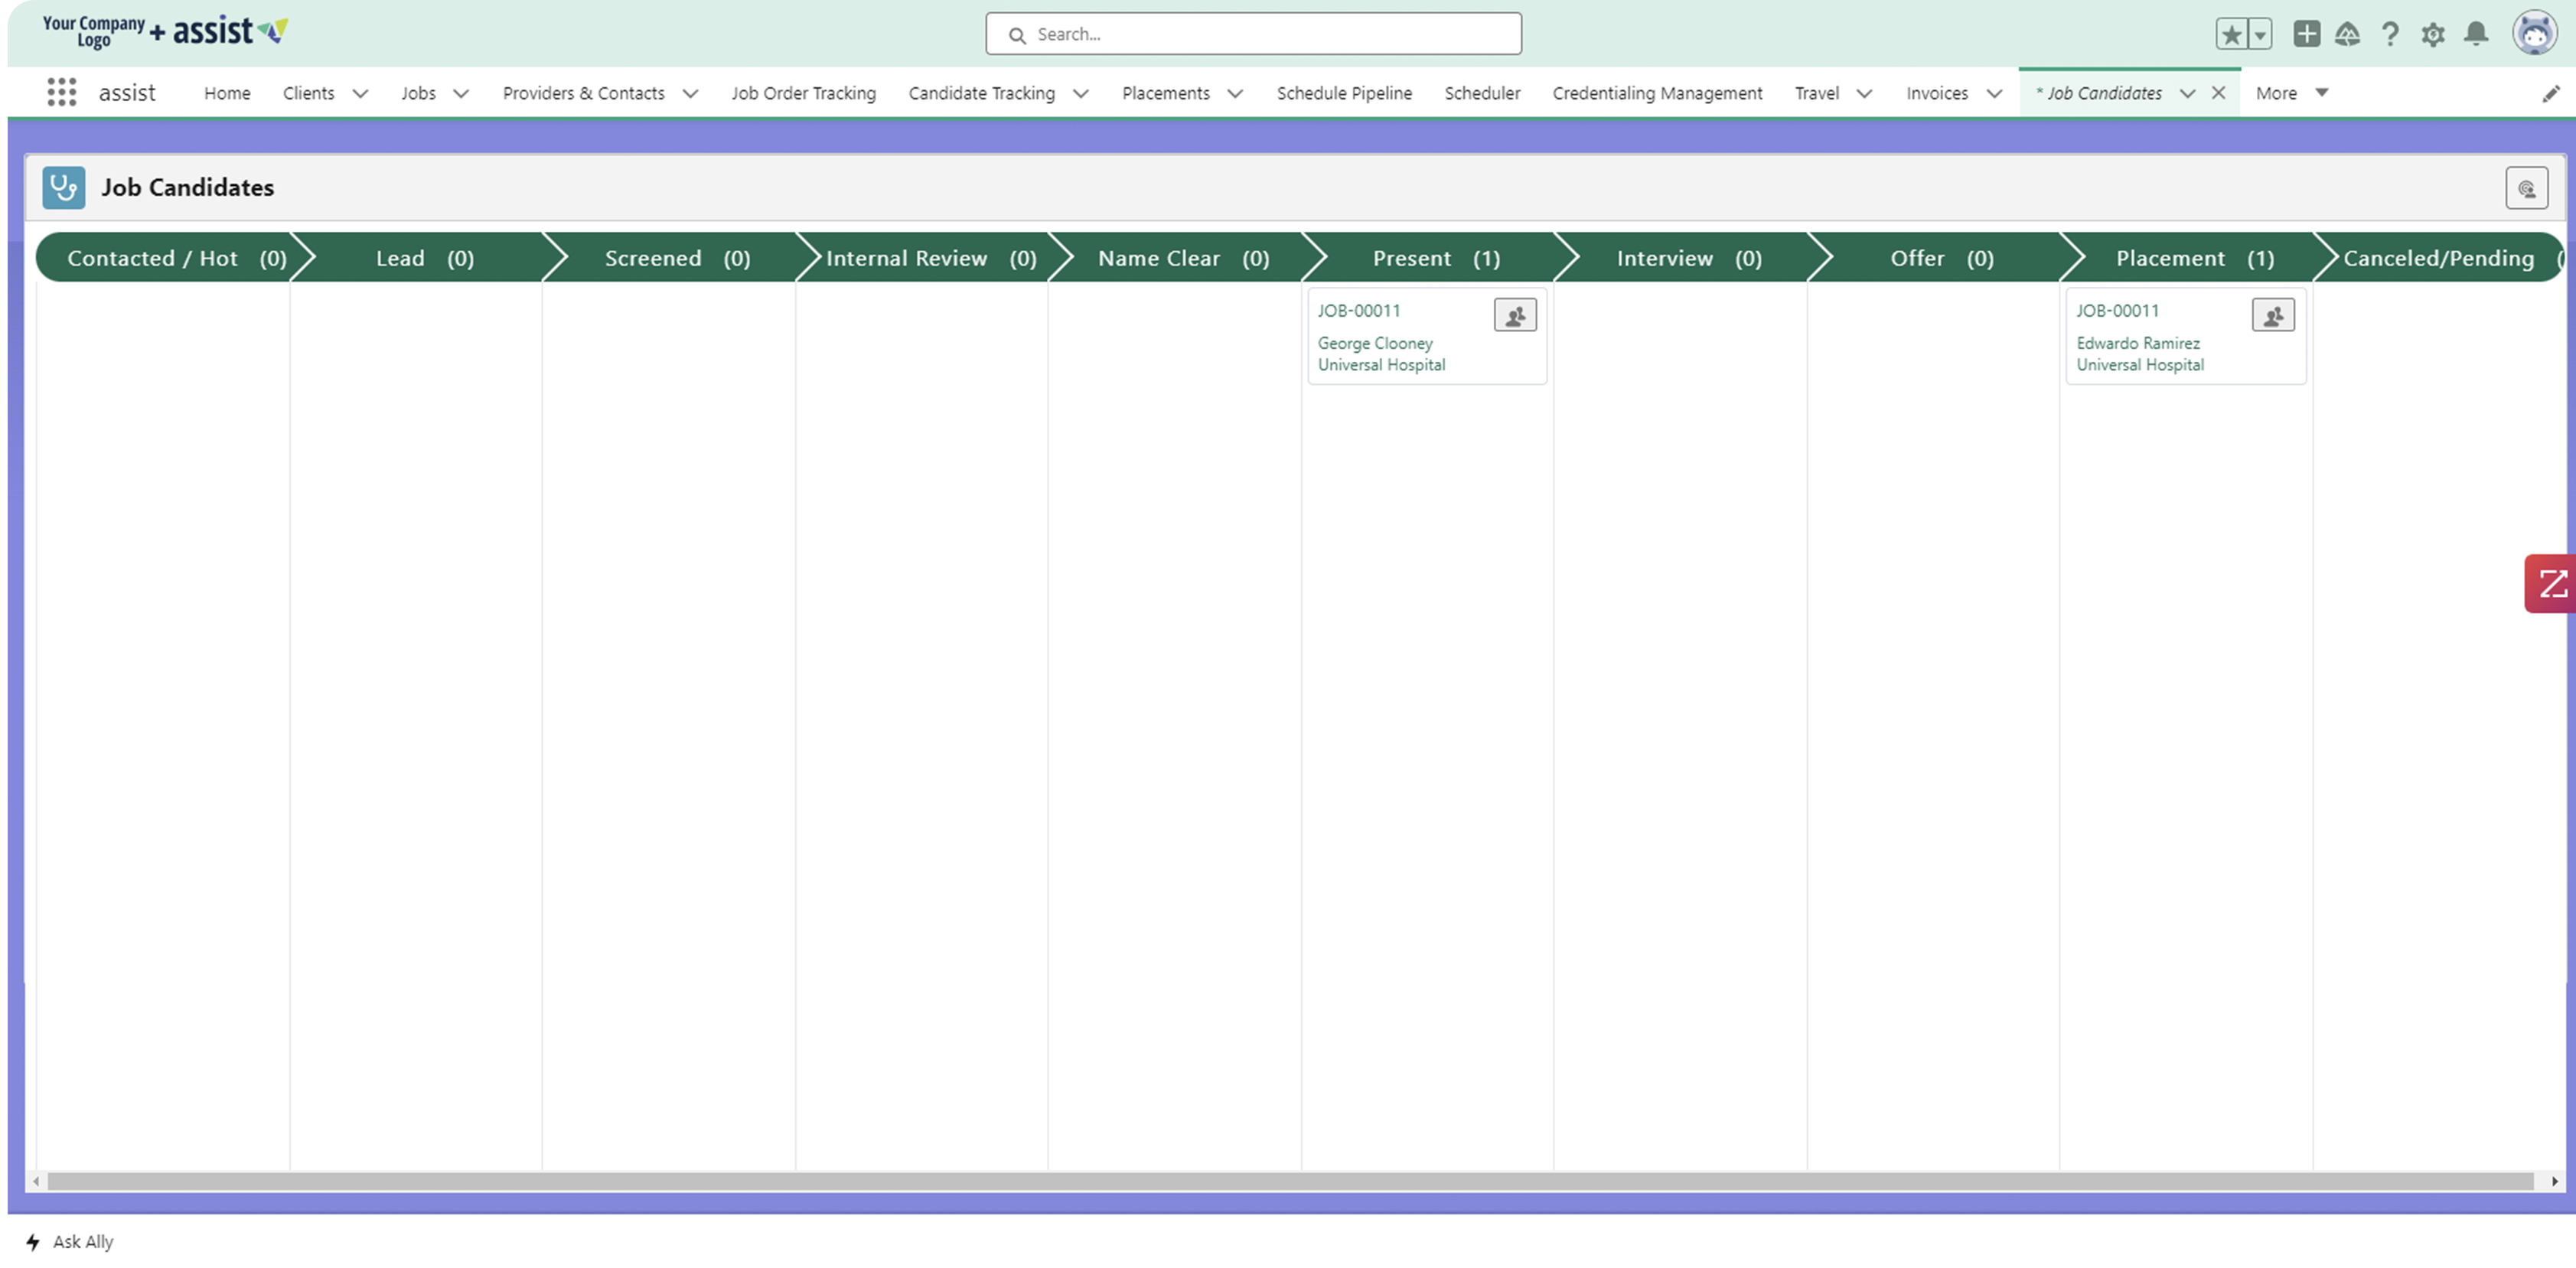
Task: Open the Schedule Pipeline tab
Action: click(x=1344, y=93)
